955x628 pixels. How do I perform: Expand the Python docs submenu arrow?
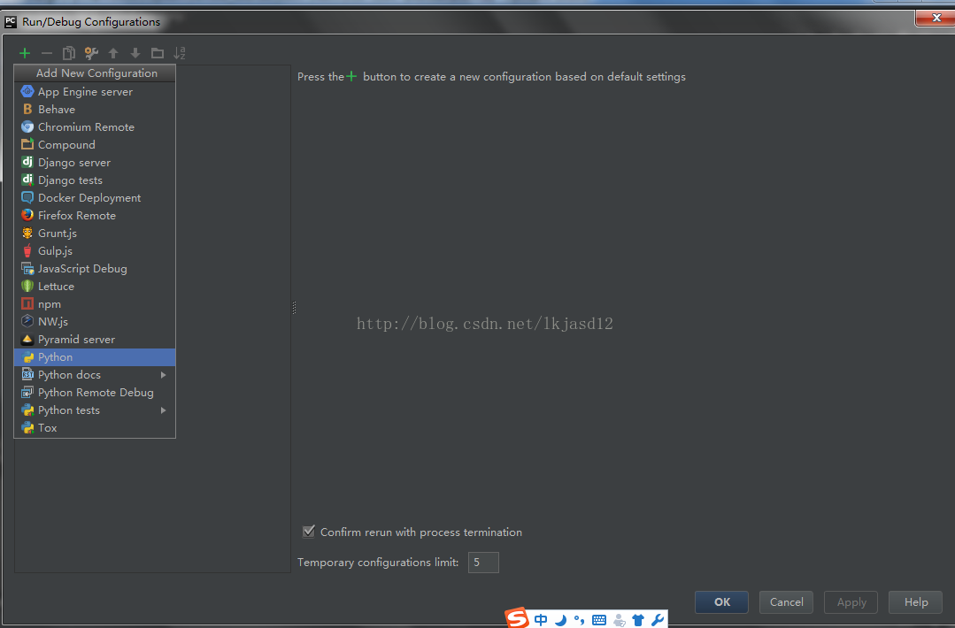point(163,375)
